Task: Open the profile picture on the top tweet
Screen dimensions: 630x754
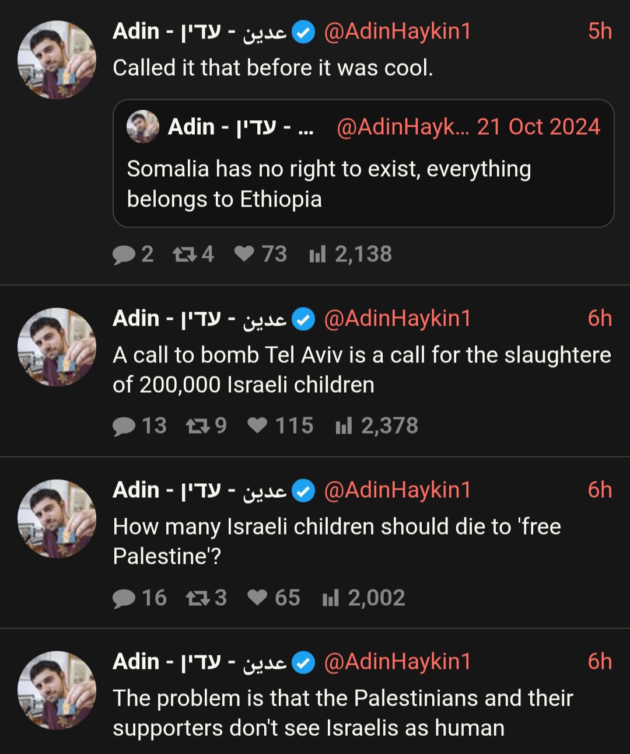Action: (x=57, y=60)
